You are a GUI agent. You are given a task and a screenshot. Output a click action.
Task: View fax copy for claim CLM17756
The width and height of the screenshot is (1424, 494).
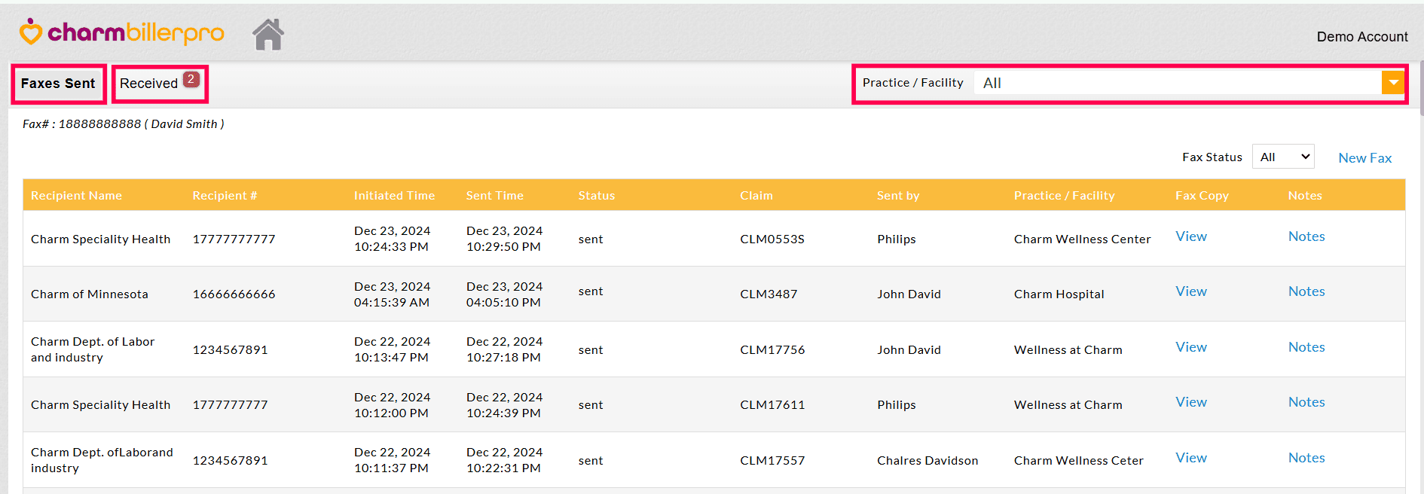tap(1190, 347)
